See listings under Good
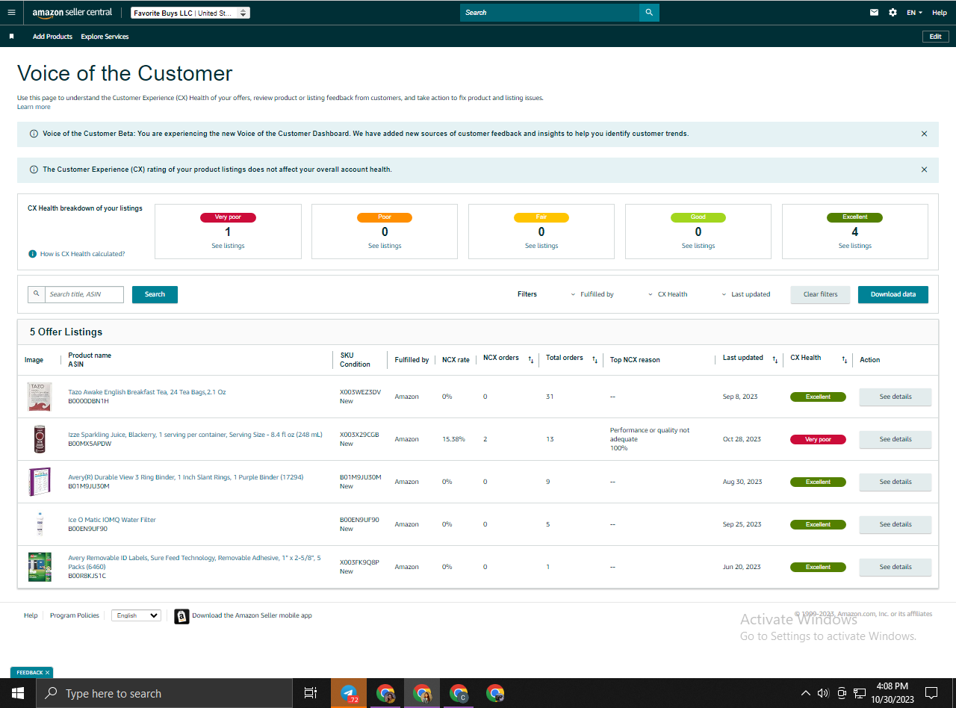The image size is (956, 708). (698, 246)
